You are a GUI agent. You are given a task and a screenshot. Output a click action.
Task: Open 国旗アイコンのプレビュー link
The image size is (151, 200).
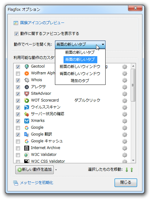tap(42, 23)
